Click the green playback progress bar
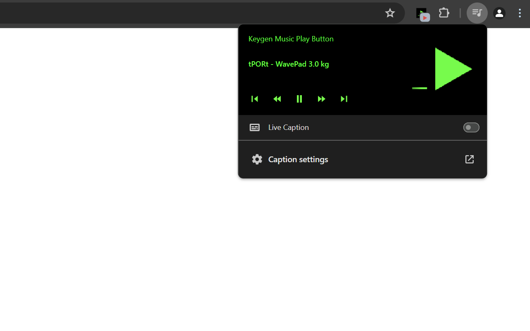This screenshot has width=530, height=331. 419,88
